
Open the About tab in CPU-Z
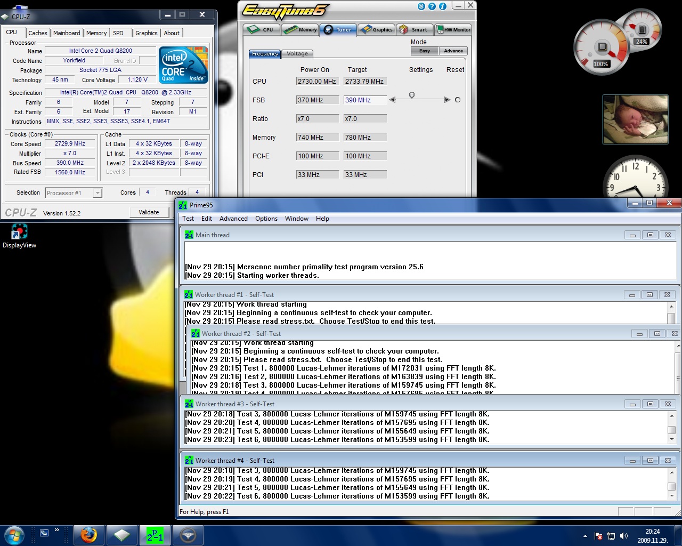pos(172,33)
